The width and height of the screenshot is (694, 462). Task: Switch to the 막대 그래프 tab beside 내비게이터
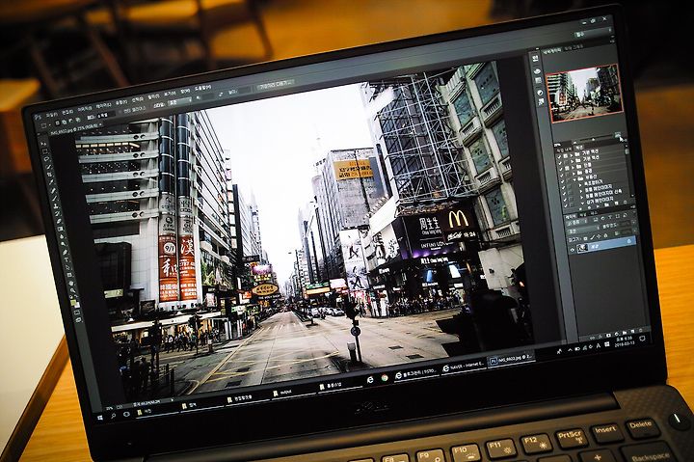574,48
